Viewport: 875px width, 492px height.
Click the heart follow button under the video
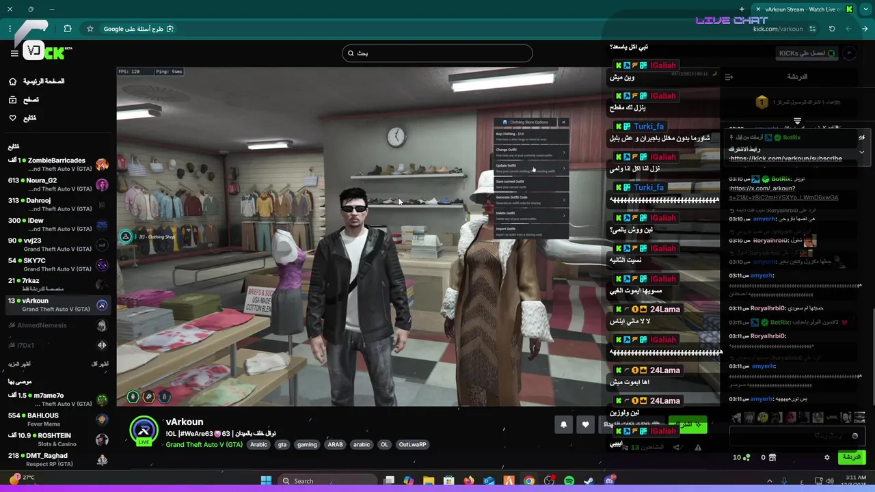pyautogui.click(x=585, y=424)
